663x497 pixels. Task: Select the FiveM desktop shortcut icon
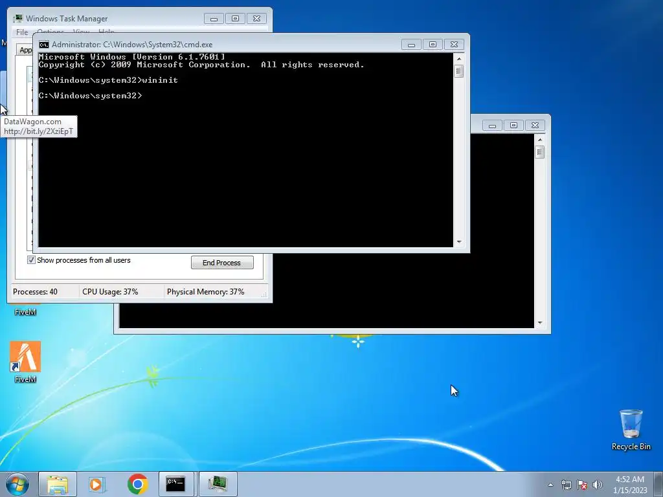point(25,362)
